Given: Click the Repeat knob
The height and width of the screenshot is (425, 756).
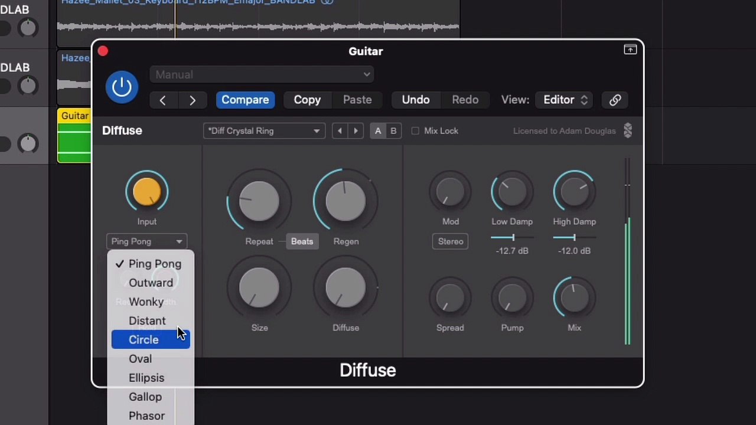Looking at the screenshot, I should pos(259,201).
